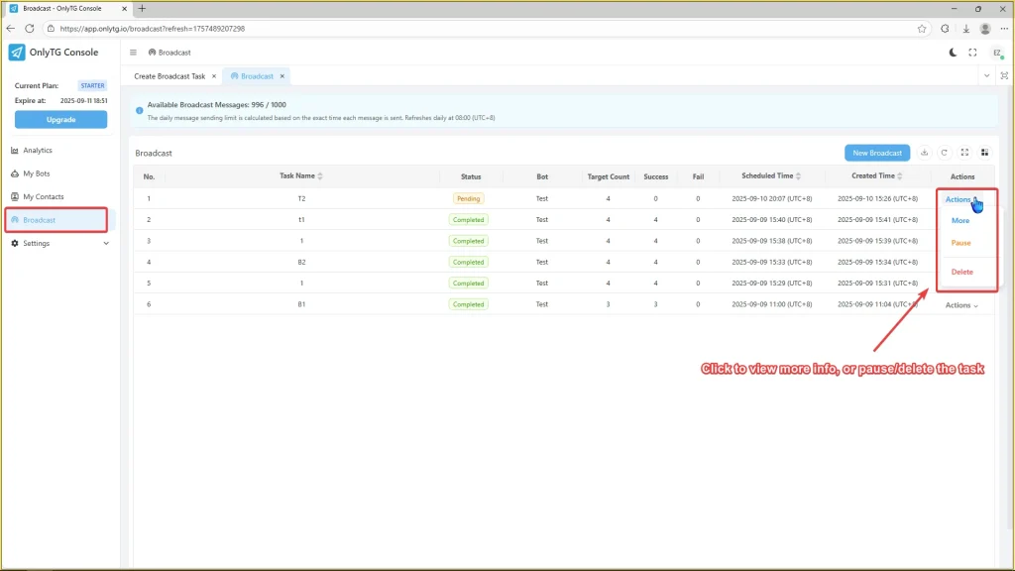The height and width of the screenshot is (571, 1015).
Task: Open the Actions dropdown for task B1
Action: click(x=961, y=305)
